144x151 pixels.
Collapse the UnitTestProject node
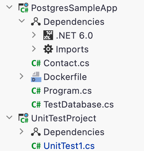click(9, 118)
